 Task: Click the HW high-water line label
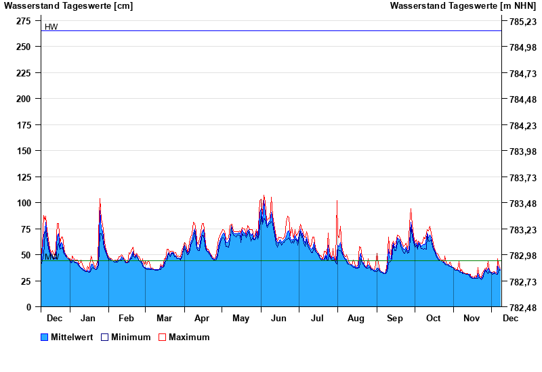click(x=51, y=27)
